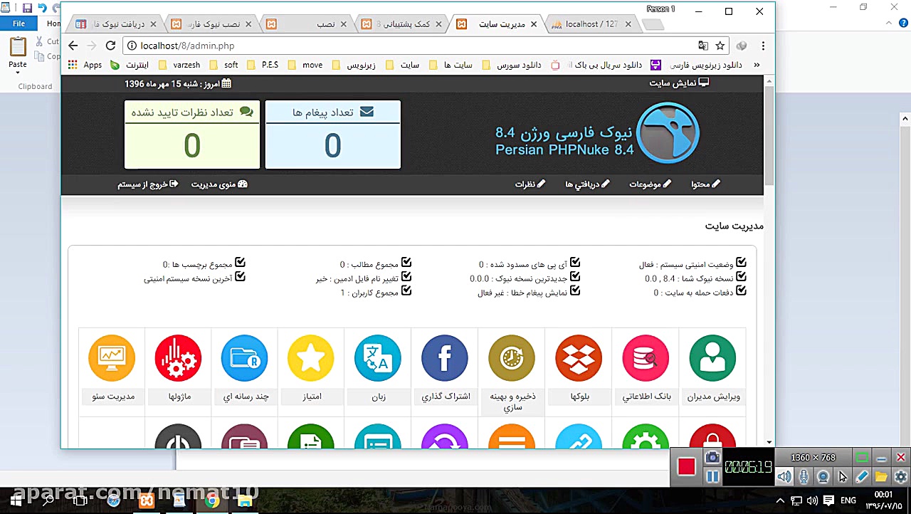This screenshot has width=911, height=514.
Task: Toggle recorder webcam capture
Action: point(823,477)
